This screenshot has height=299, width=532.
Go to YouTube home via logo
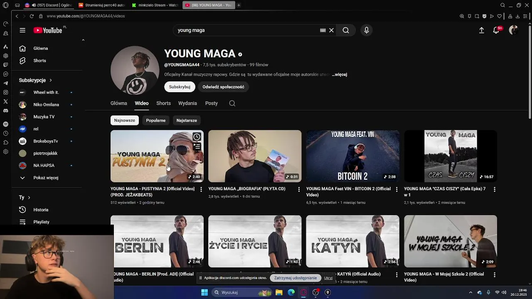pyautogui.click(x=48, y=30)
